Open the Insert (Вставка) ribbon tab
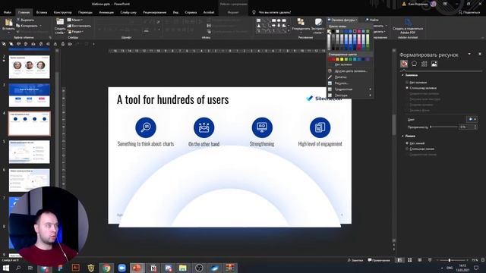This screenshot has height=273, width=486. point(42,12)
